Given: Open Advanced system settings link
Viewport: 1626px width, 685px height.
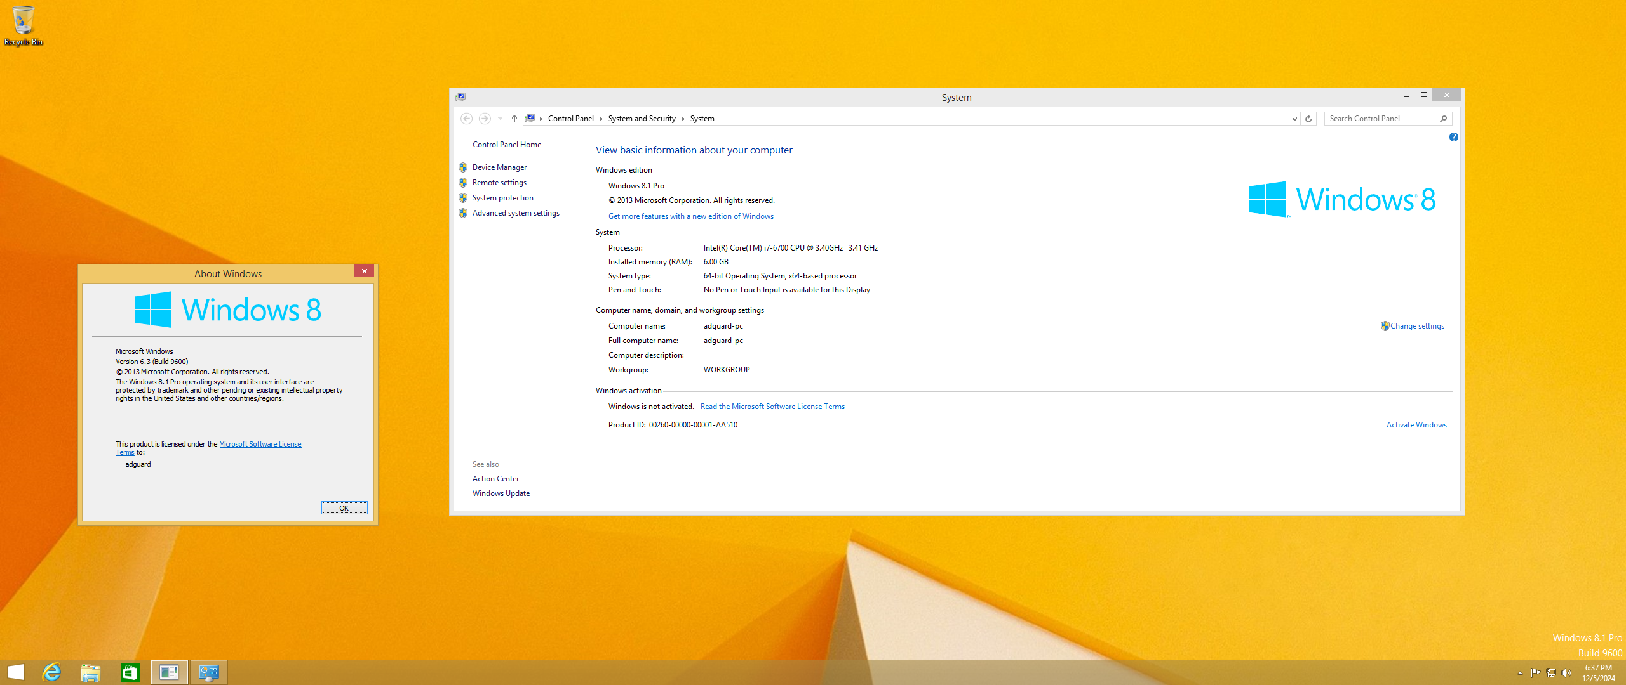Looking at the screenshot, I should pos(516,213).
